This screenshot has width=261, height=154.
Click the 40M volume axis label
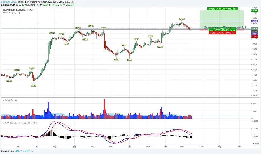click(254, 104)
